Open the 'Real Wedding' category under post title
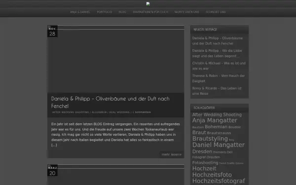 click(x=119, y=112)
